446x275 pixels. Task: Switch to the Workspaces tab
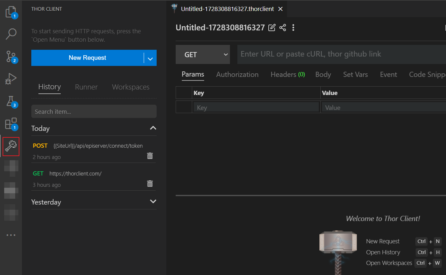click(x=131, y=87)
